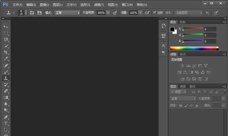
Task: Open the layer blend mode 正常 dropdown
Action: pyautogui.click(x=183, y=99)
